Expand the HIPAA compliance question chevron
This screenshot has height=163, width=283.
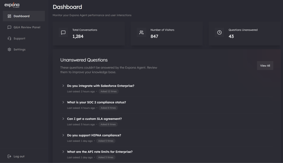(63, 135)
